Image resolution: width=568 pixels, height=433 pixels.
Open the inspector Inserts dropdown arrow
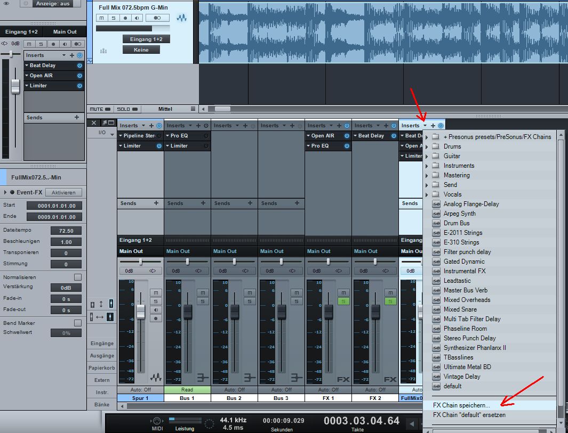[x=64, y=55]
